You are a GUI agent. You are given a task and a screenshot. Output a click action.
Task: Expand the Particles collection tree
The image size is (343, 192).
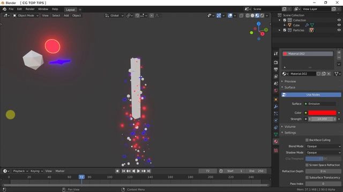click(x=280, y=30)
